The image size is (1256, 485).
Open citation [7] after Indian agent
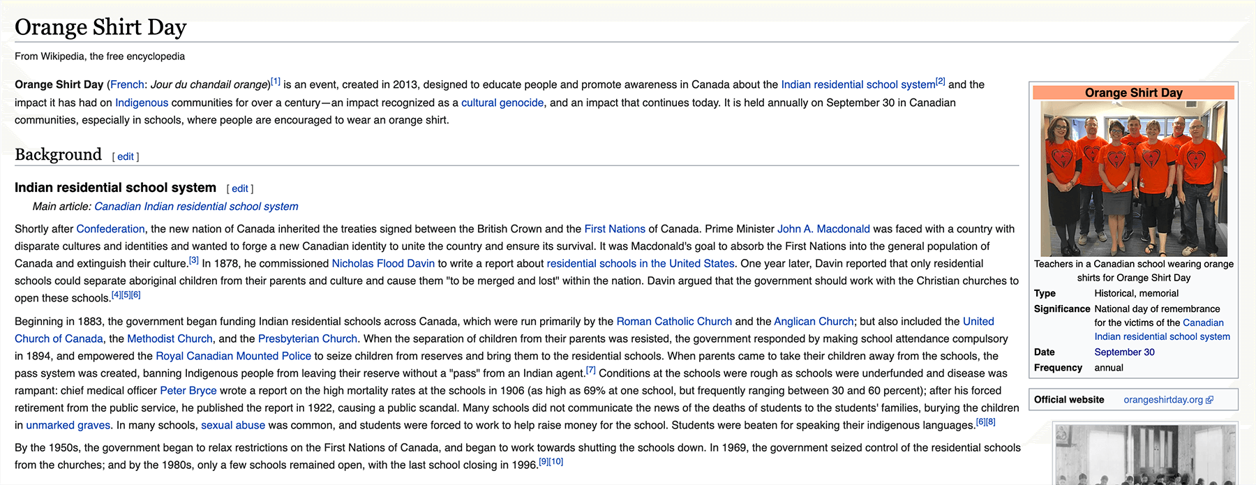[591, 371]
